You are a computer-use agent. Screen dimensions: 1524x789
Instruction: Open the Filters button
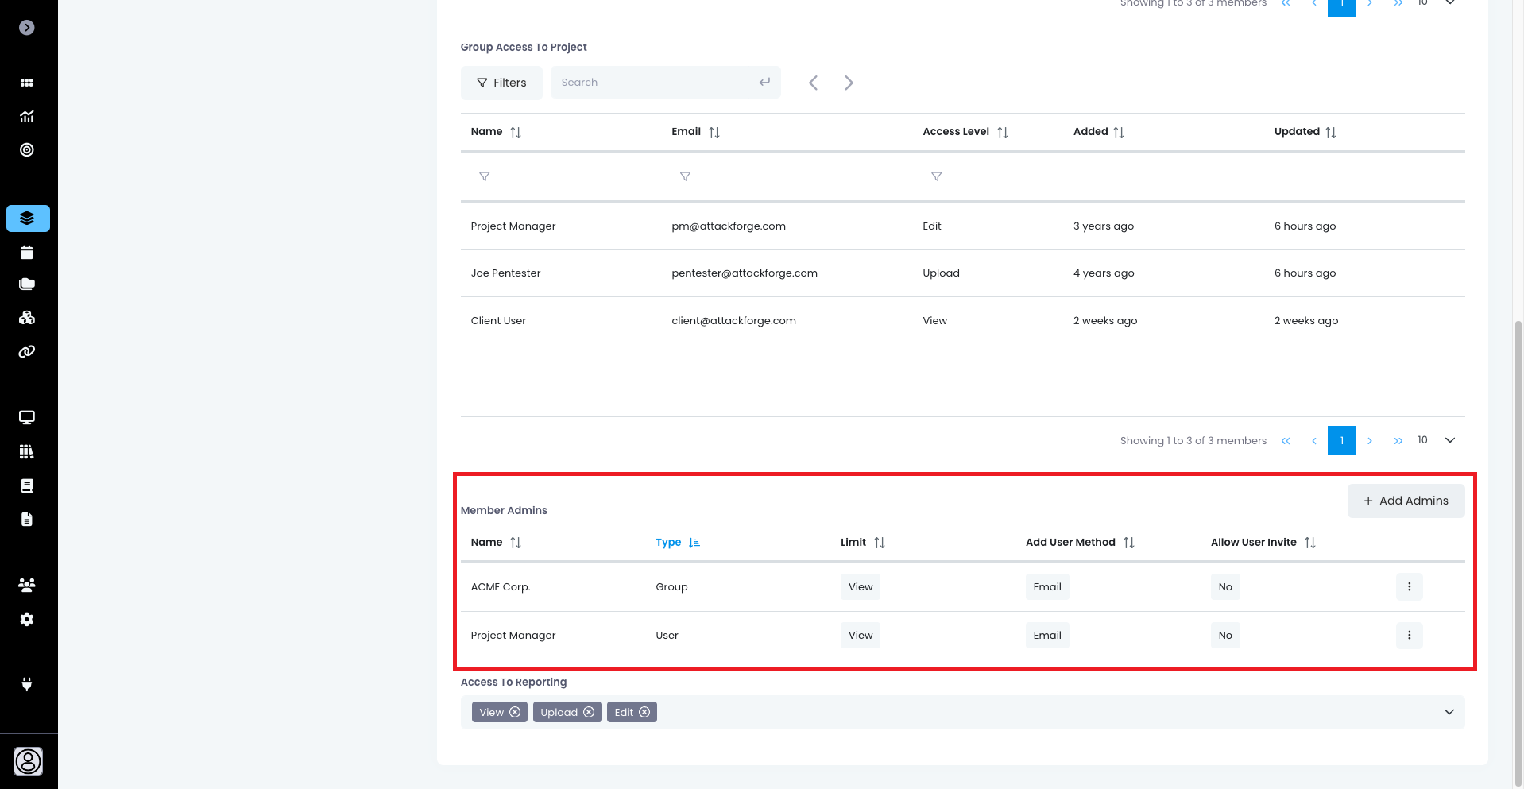pos(501,83)
